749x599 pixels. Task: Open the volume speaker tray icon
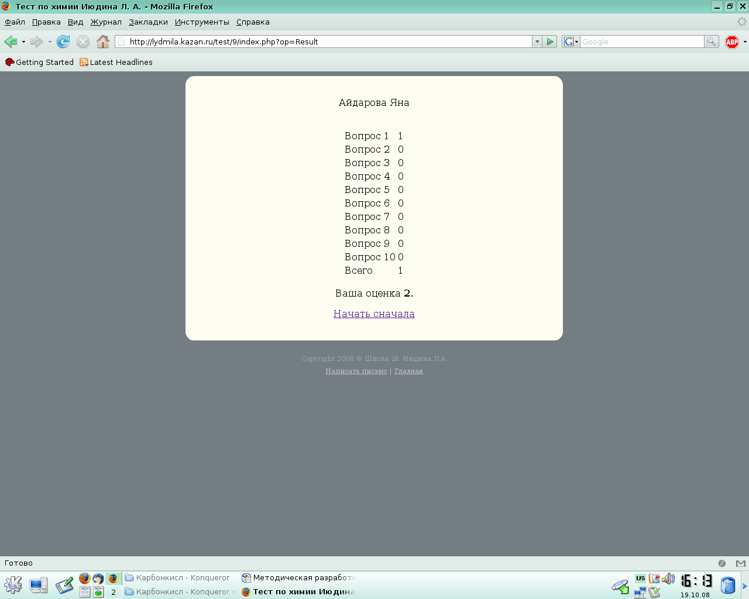coord(668,579)
